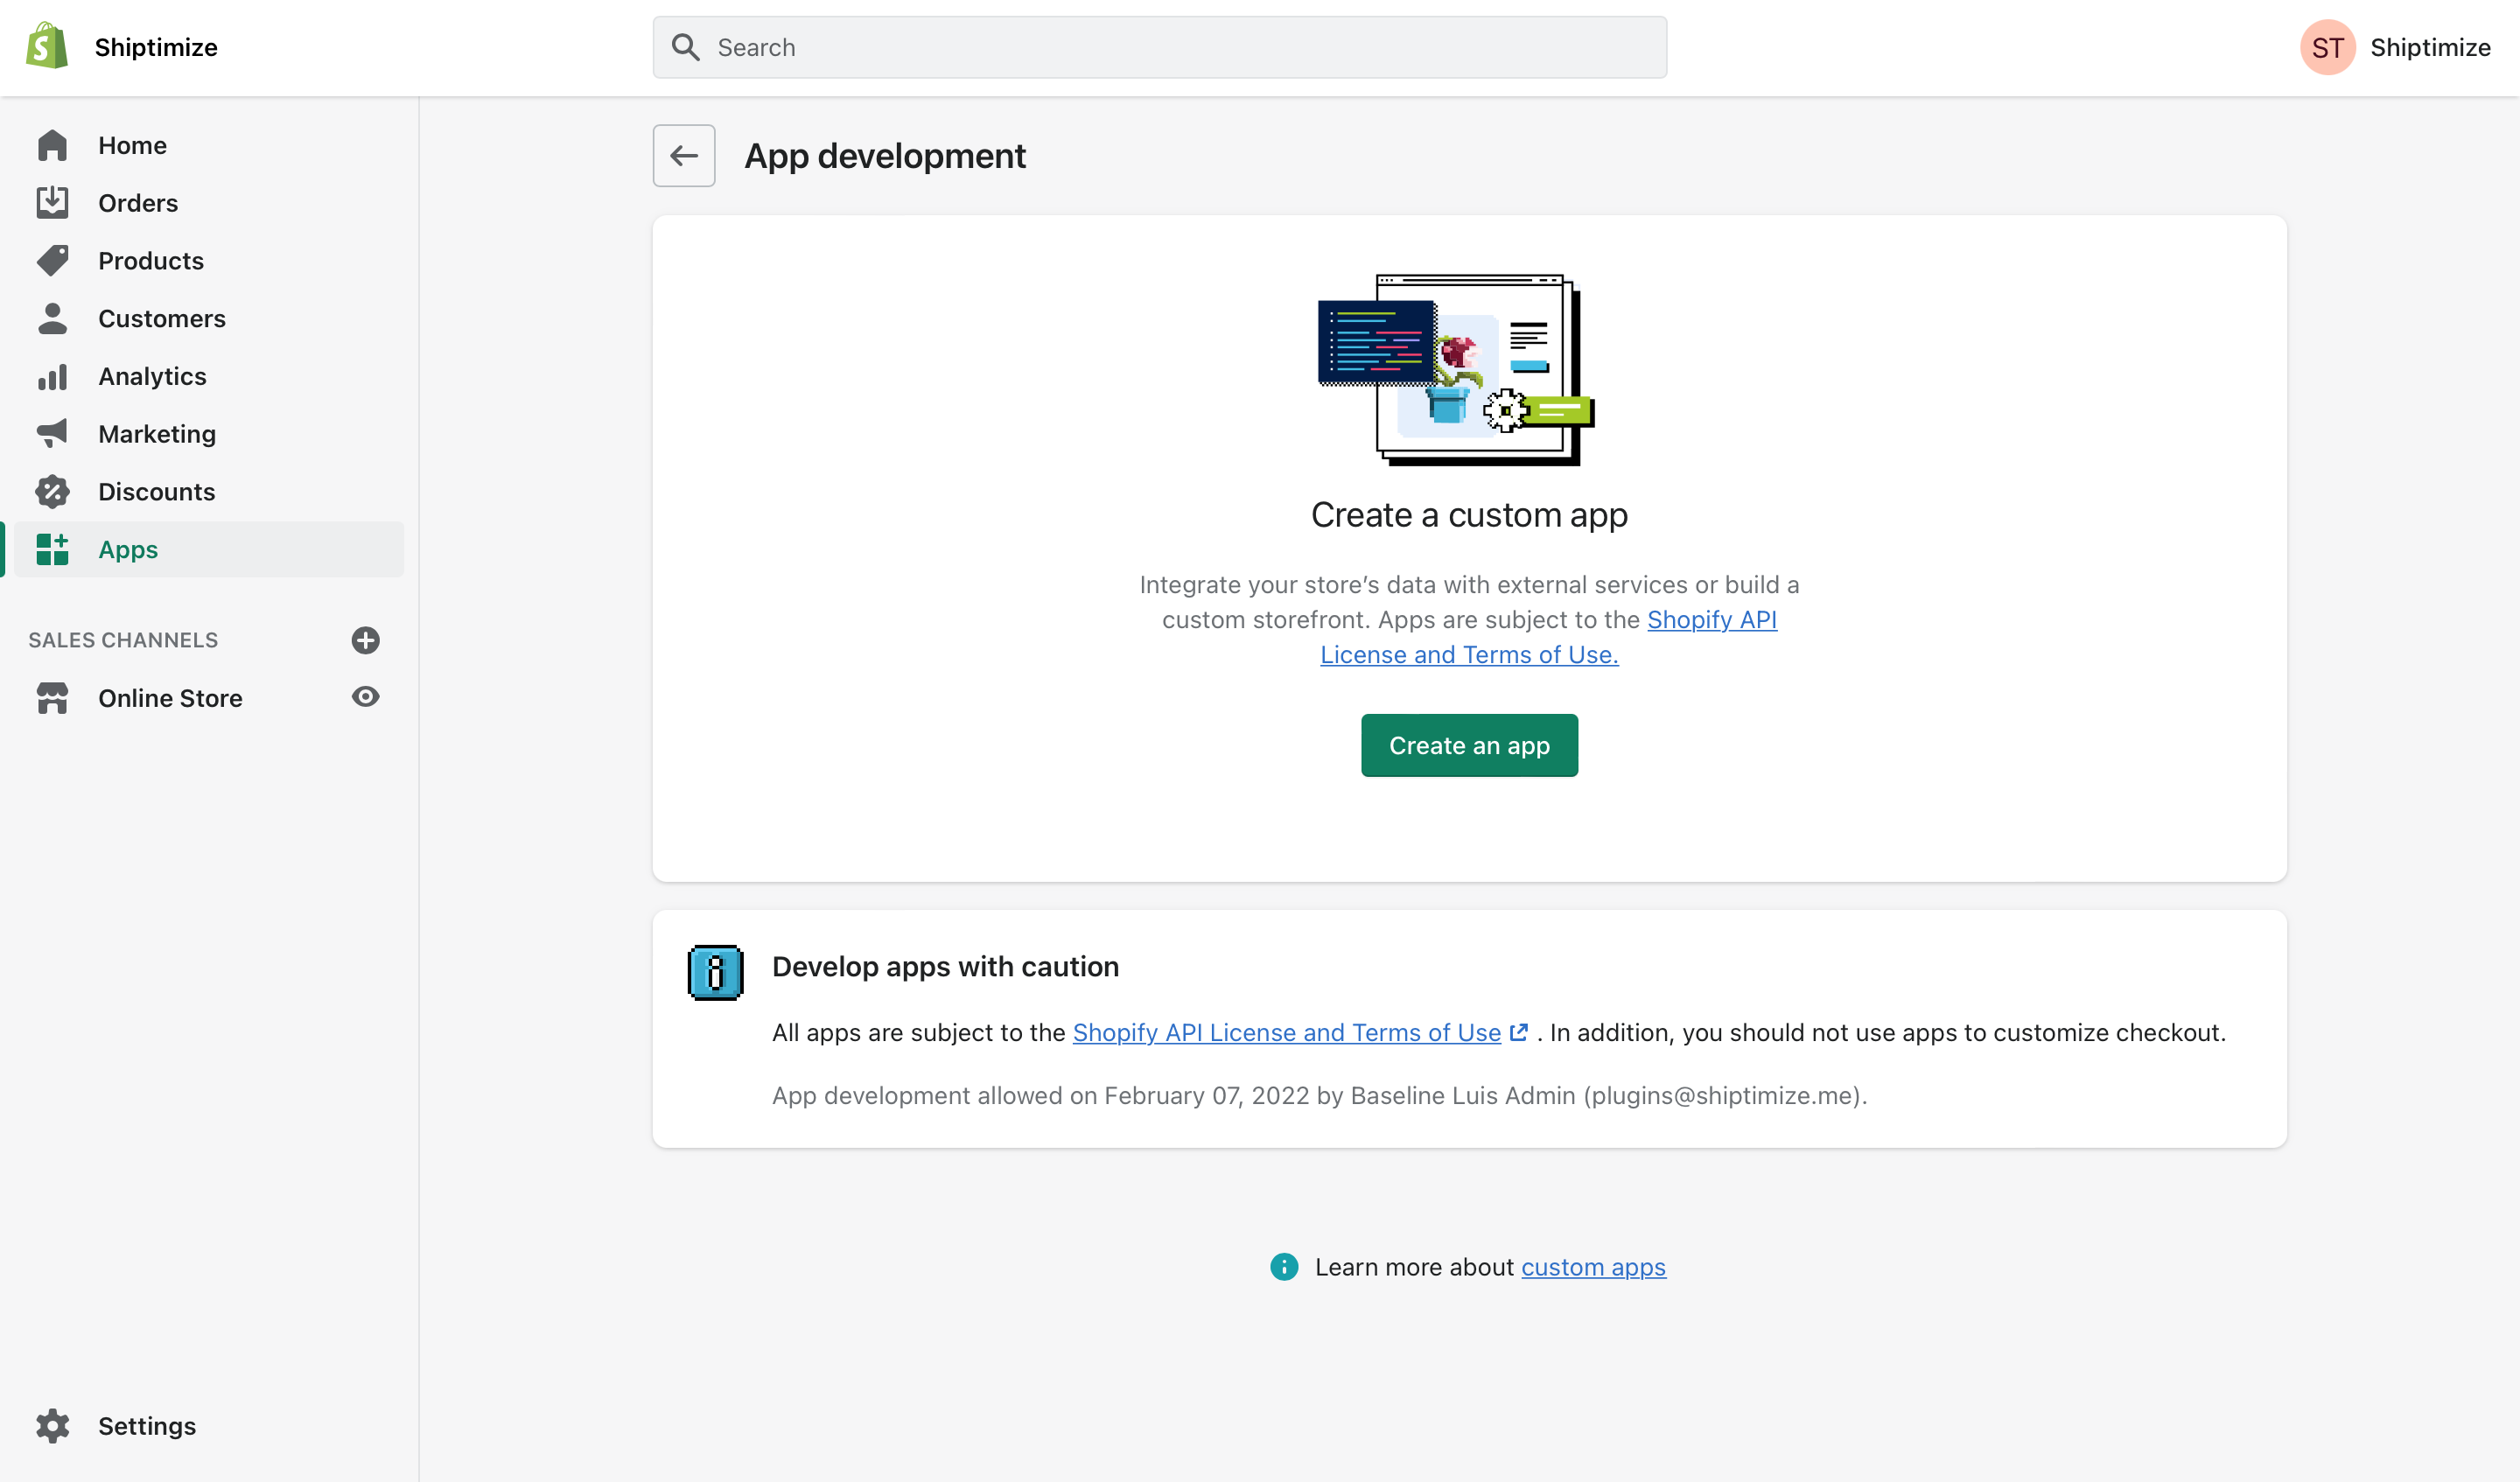Open the Shiptimize account menu name
Image resolution: width=2520 pixels, height=1482 pixels.
(x=2430, y=47)
